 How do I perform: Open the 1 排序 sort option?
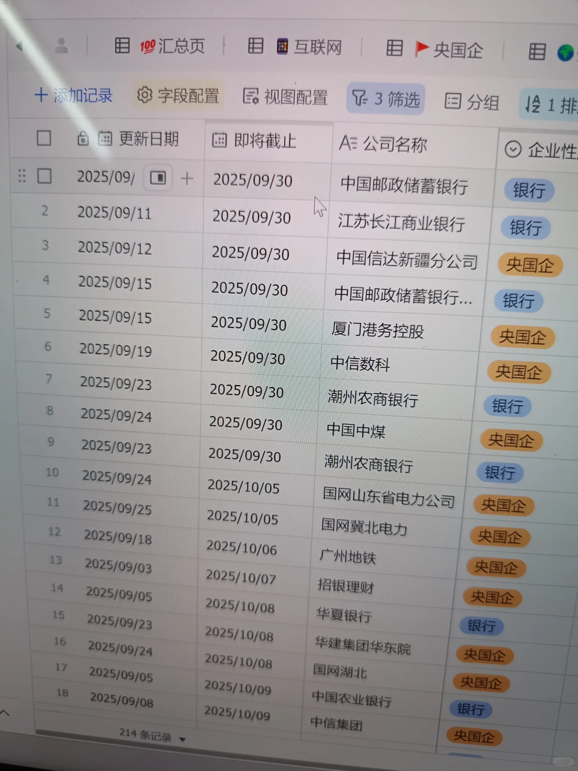551,104
